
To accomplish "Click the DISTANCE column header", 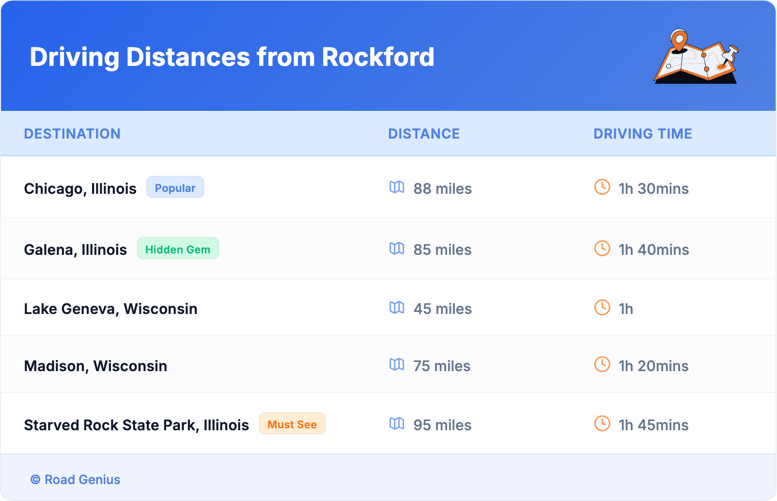I will tap(424, 134).
